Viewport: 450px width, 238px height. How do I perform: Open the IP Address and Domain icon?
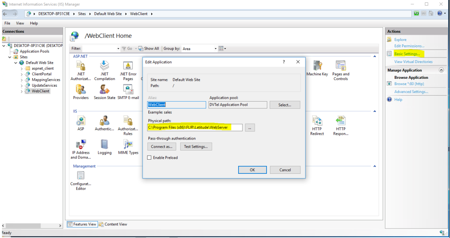81,145
